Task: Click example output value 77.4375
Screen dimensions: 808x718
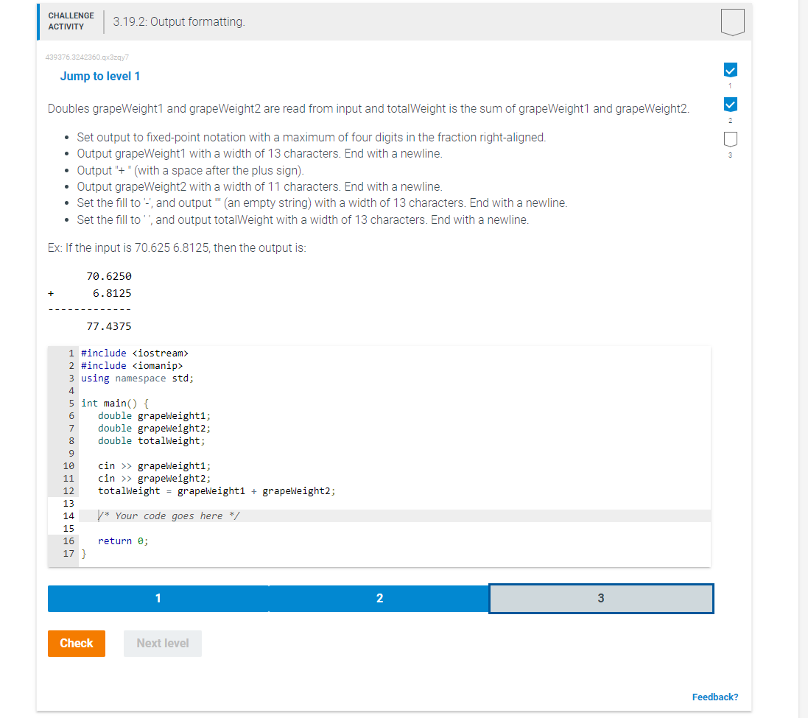Action: [109, 326]
